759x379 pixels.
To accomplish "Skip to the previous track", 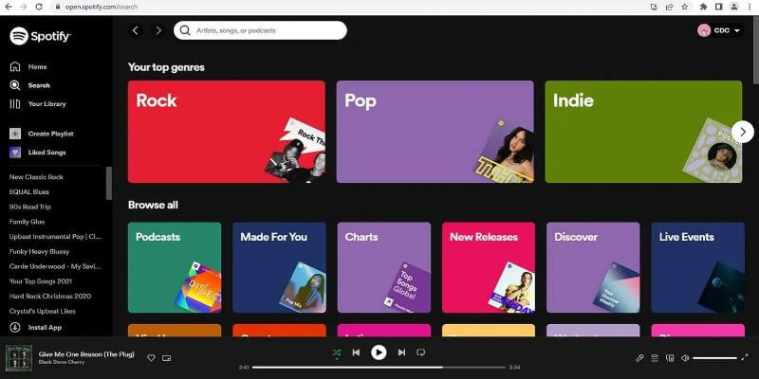I will pos(356,352).
